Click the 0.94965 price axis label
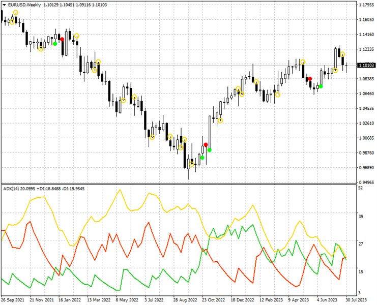The image size is (377, 305). (366, 182)
